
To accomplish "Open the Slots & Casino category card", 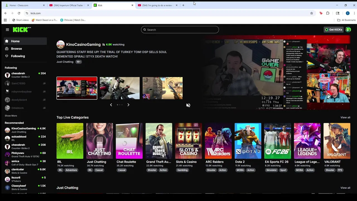I will click(x=189, y=141).
